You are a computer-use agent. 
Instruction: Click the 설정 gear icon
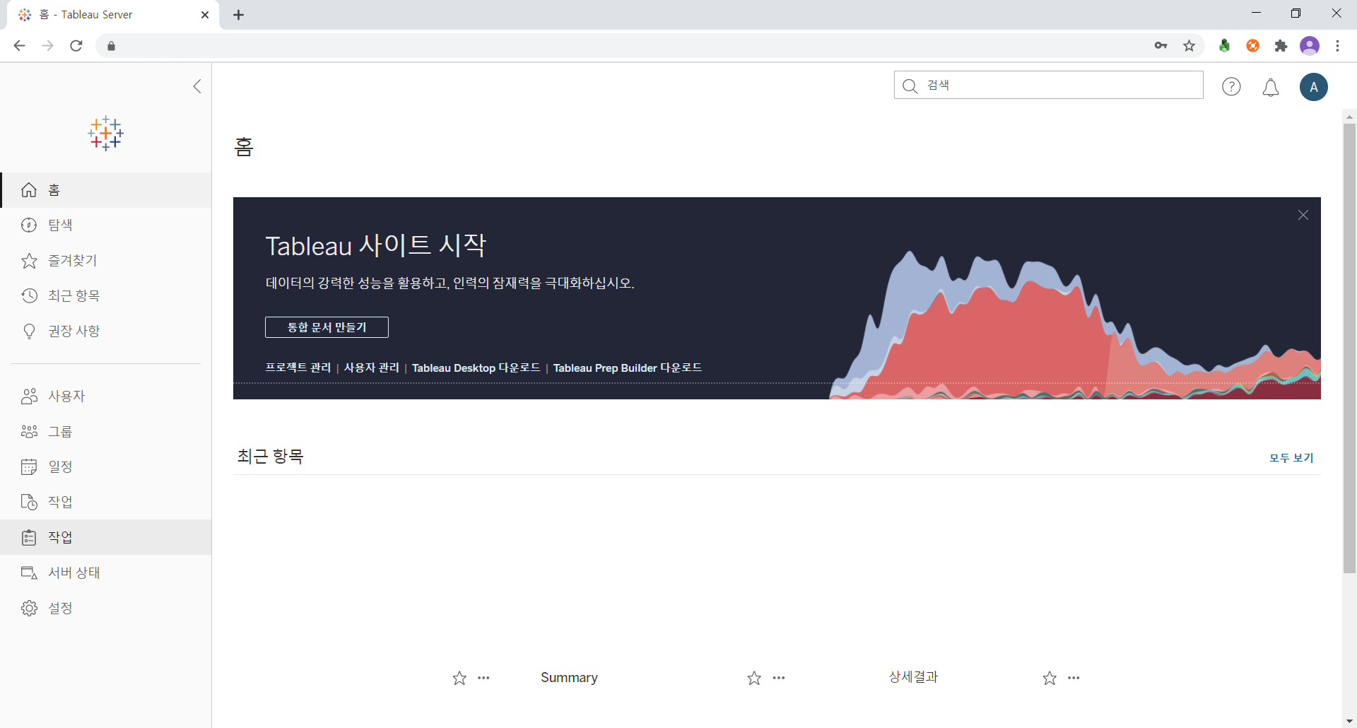click(x=29, y=608)
